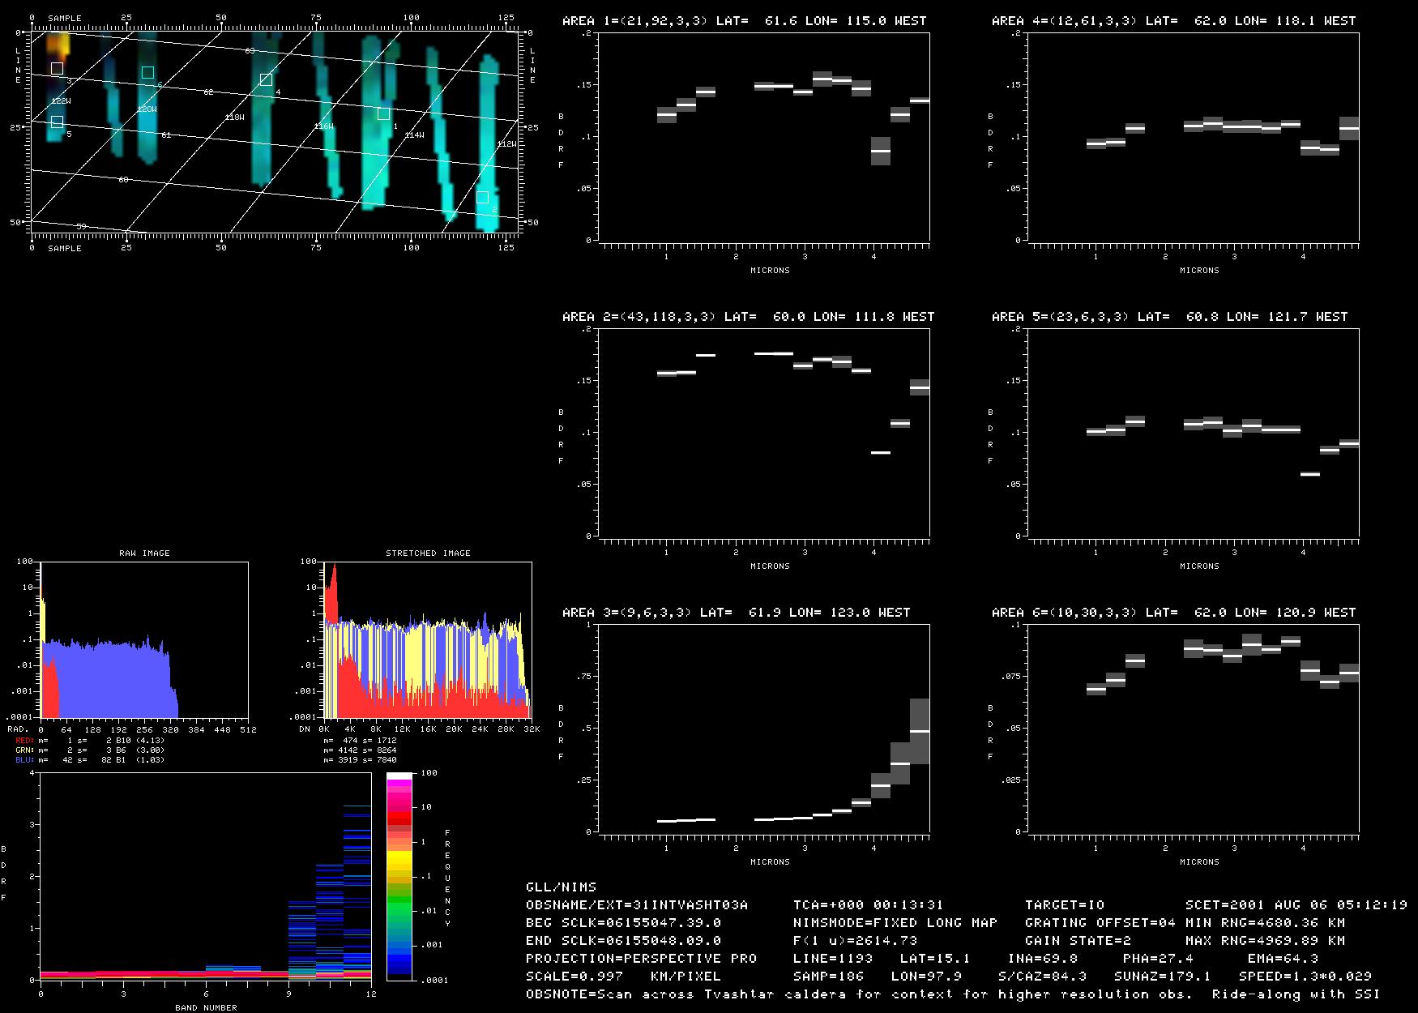Click the END SCLK=06155048.09.0 field
This screenshot has height=1013, width=1418.
624,941
